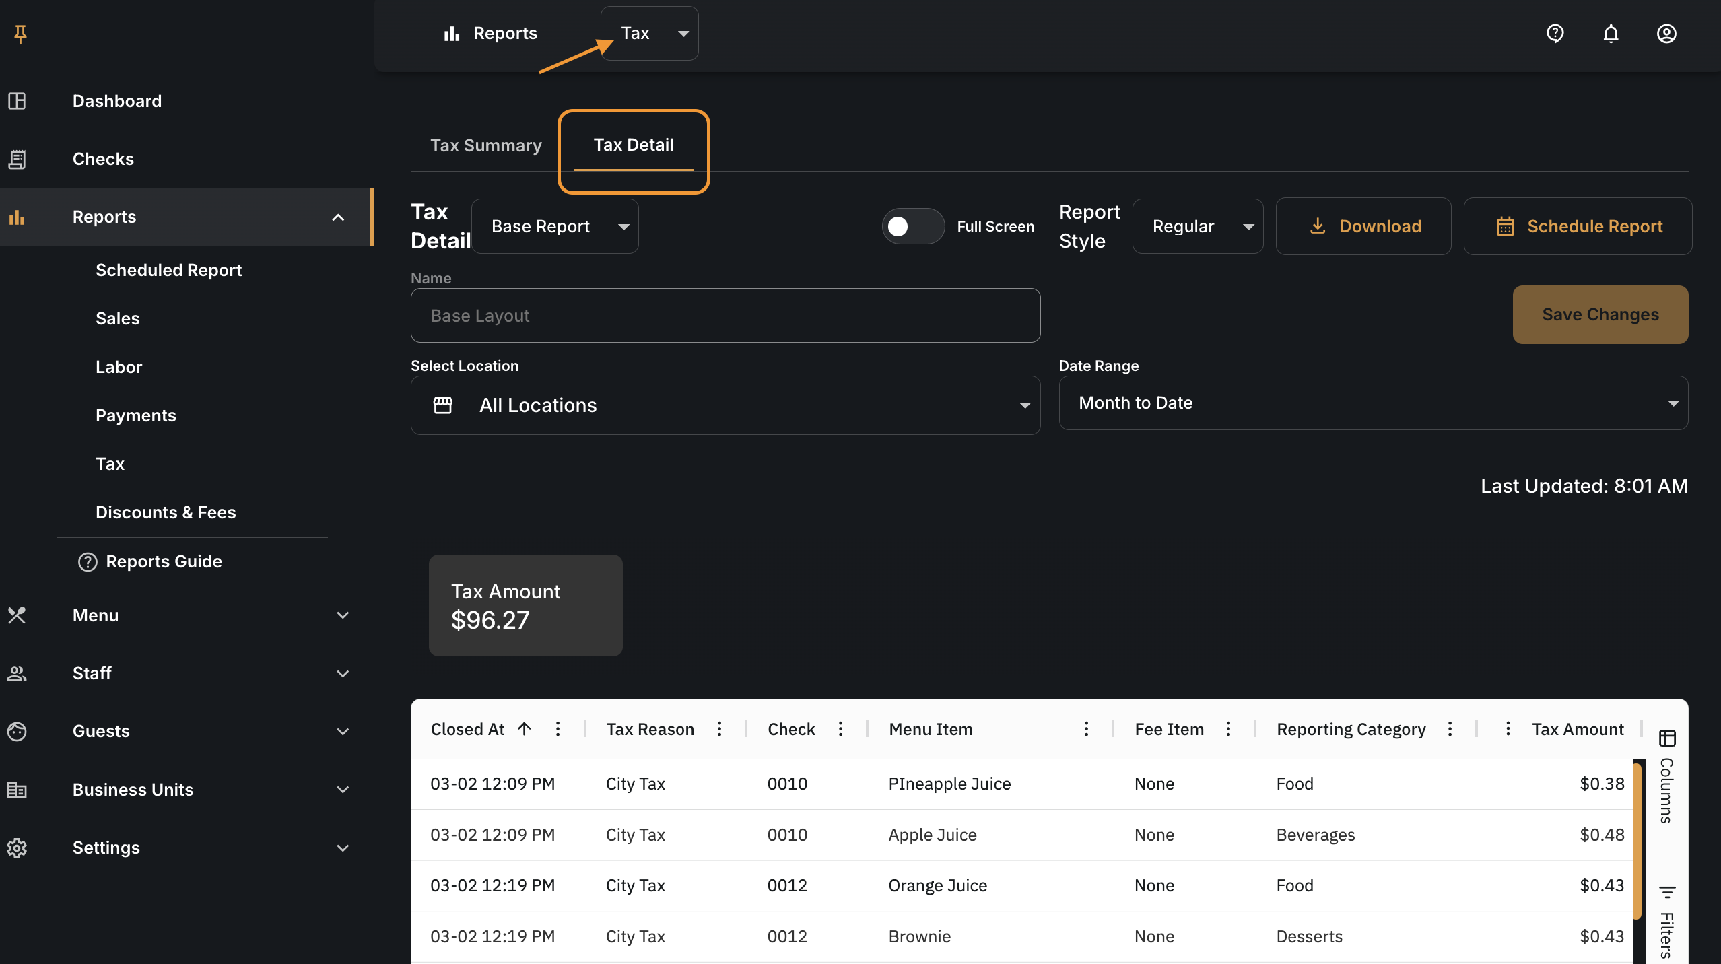Open Scheduled Report in sidebar
The width and height of the screenshot is (1721, 964).
(x=168, y=270)
